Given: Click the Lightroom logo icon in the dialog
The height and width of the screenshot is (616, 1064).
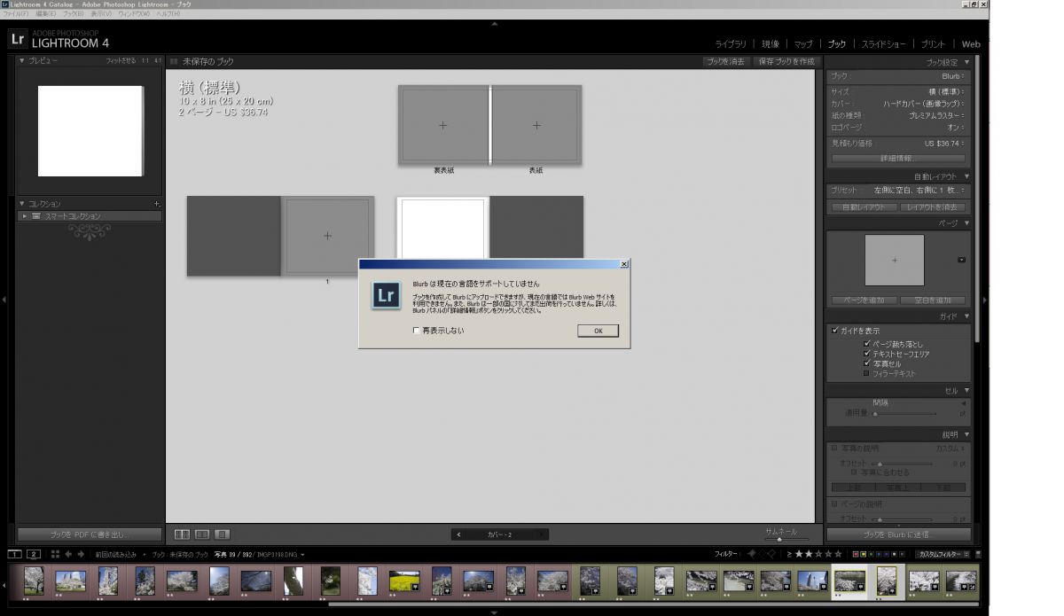Looking at the screenshot, I should click(x=385, y=294).
